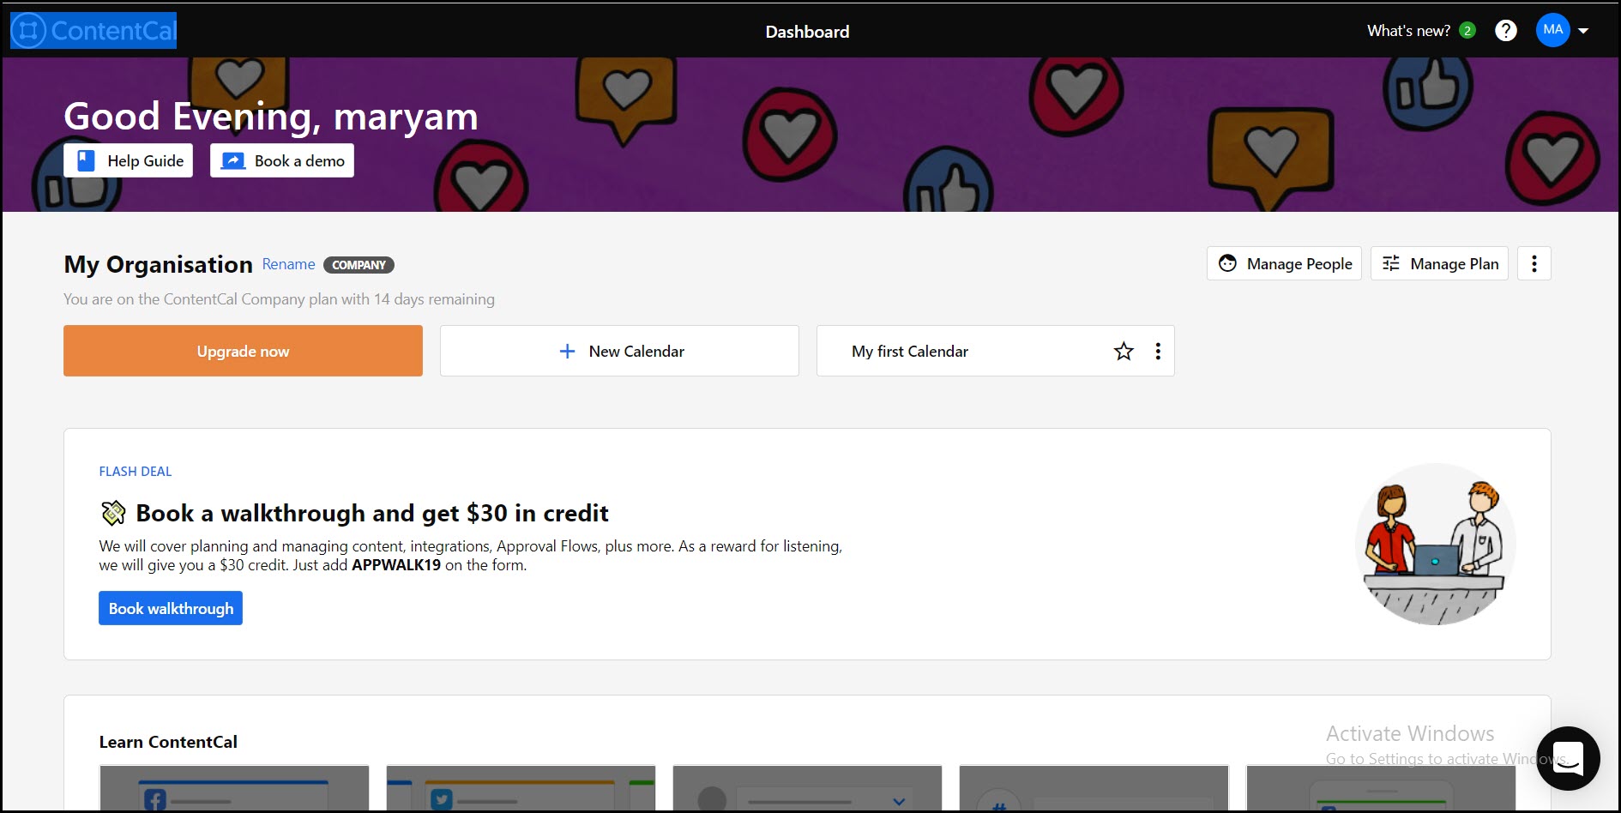Click the ContentCal logo
This screenshot has width=1621, height=813.
click(93, 31)
